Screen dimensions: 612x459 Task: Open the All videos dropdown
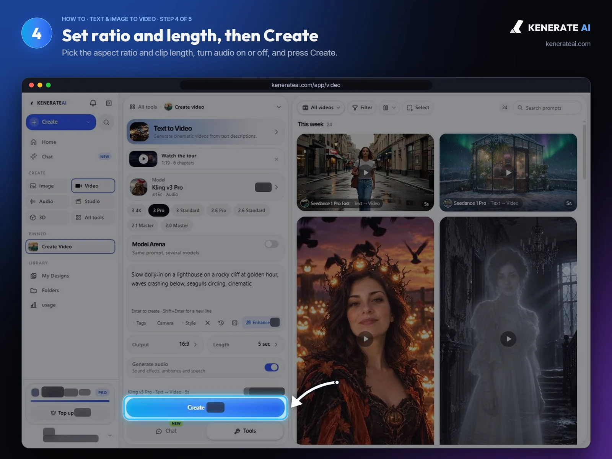[x=321, y=107]
